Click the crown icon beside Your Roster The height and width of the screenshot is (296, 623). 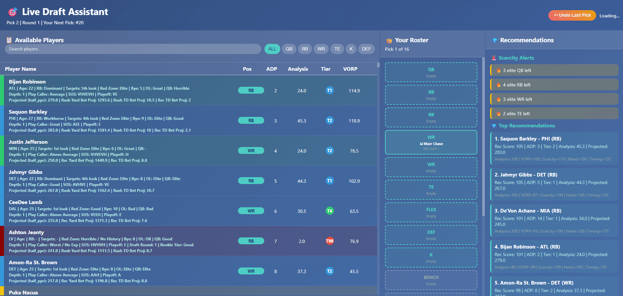pyautogui.click(x=389, y=40)
